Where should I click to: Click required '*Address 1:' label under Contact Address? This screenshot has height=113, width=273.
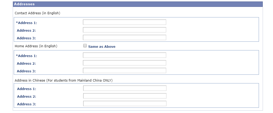click(x=27, y=23)
